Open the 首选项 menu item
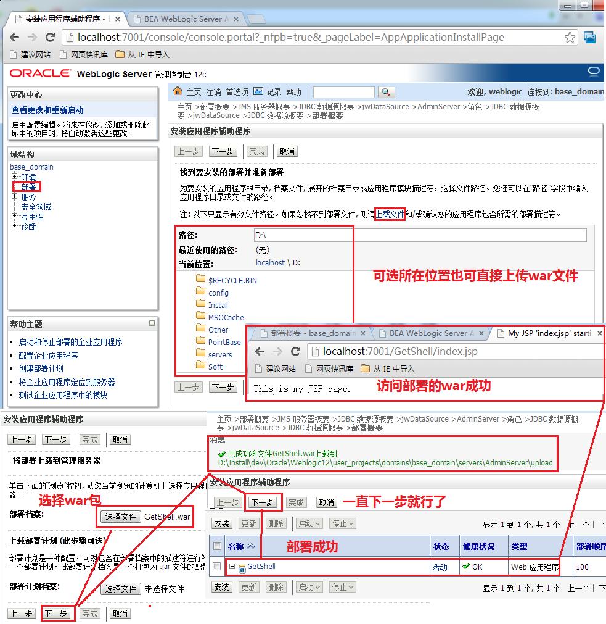Image resolution: width=606 pixels, height=624 pixels. pyautogui.click(x=237, y=92)
